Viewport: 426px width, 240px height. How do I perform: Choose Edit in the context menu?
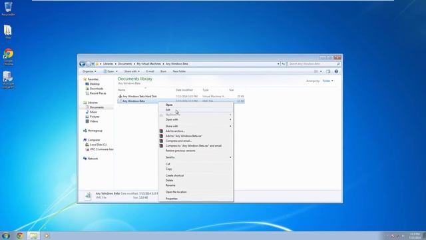point(196,109)
